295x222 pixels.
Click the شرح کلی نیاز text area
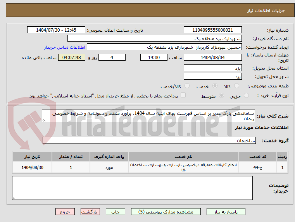point(148,116)
